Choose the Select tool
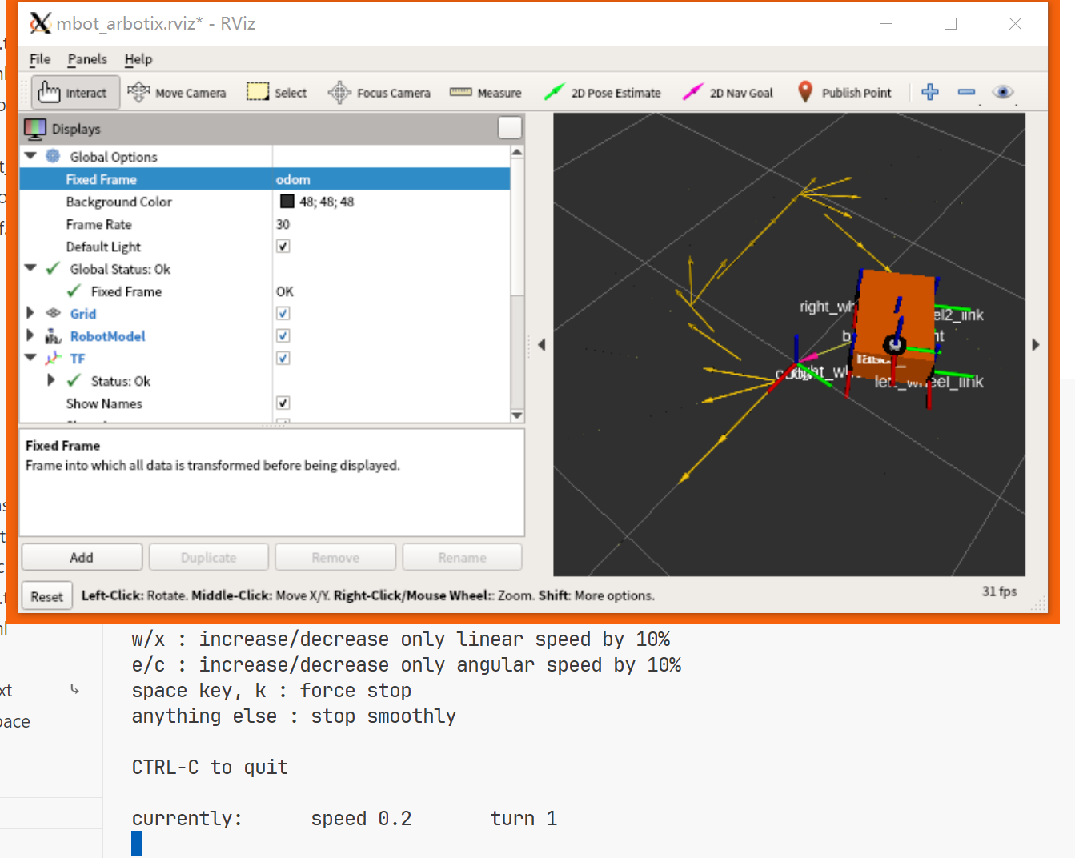 pos(277,93)
